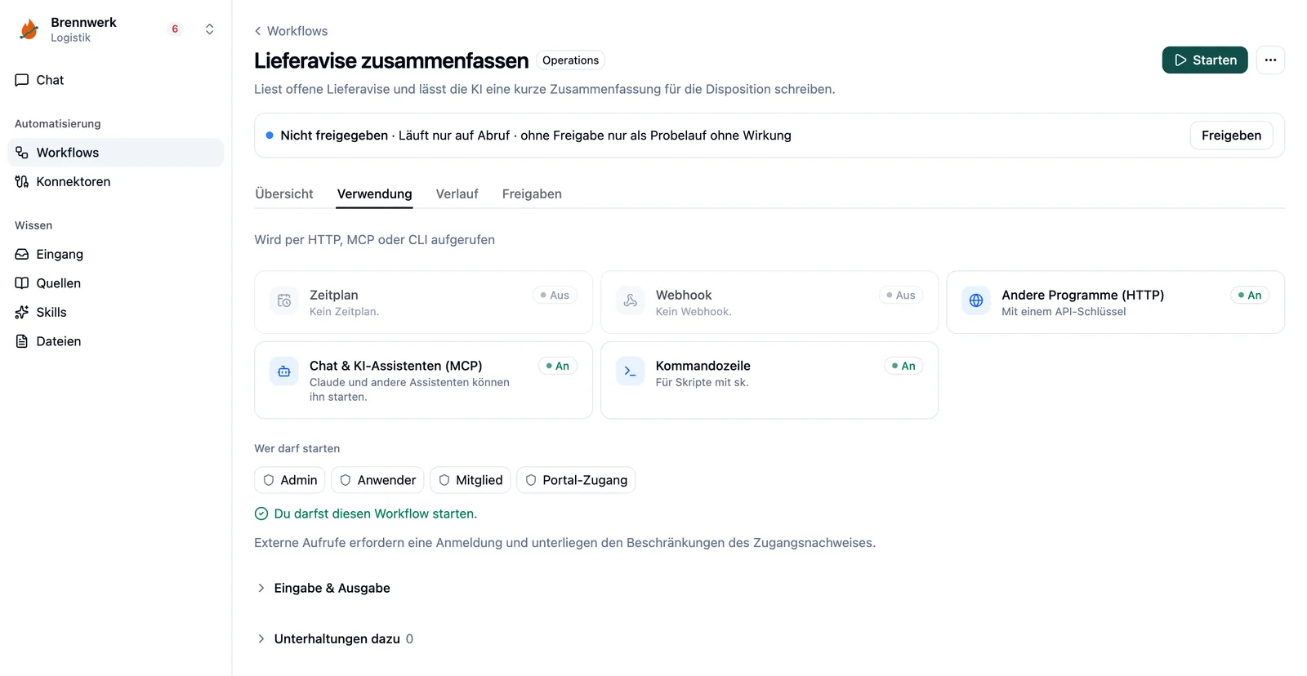
Task: Click the Webhook icon
Action: coord(631,300)
